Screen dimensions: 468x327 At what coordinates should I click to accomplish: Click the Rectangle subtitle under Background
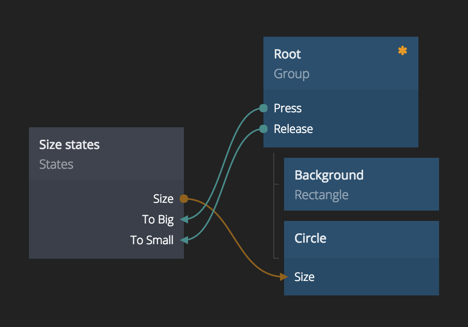tap(321, 195)
